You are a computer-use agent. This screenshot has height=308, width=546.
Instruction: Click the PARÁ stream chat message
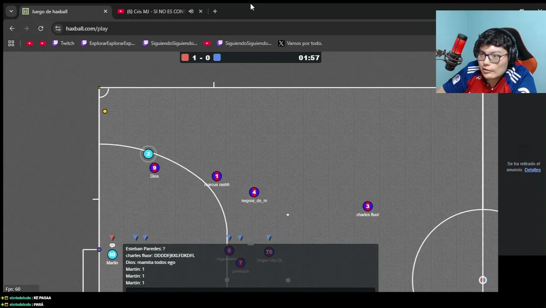[x=38, y=305]
